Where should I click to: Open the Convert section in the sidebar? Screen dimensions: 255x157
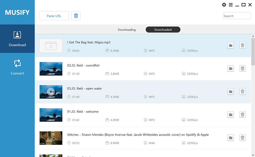(x=17, y=67)
